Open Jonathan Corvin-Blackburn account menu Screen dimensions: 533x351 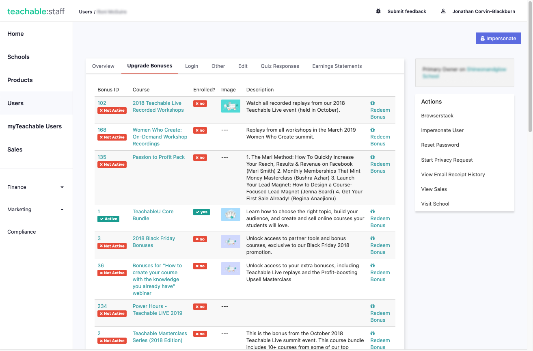483,11
